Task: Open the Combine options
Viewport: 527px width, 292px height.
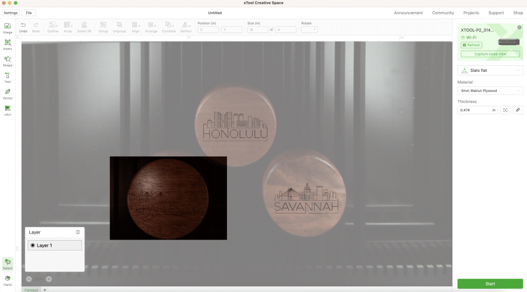Action: 169,27
